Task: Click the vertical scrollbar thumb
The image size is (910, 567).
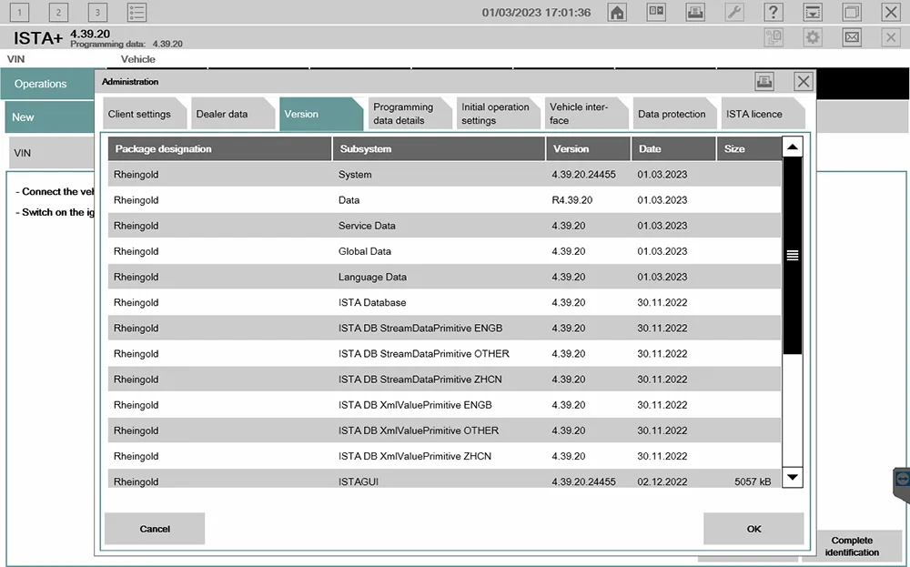Action: point(792,256)
